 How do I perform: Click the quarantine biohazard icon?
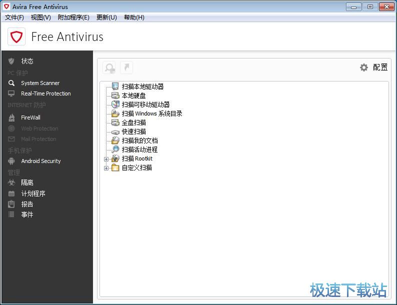11,182
